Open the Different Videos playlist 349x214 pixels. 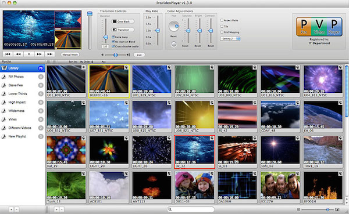[22, 128]
